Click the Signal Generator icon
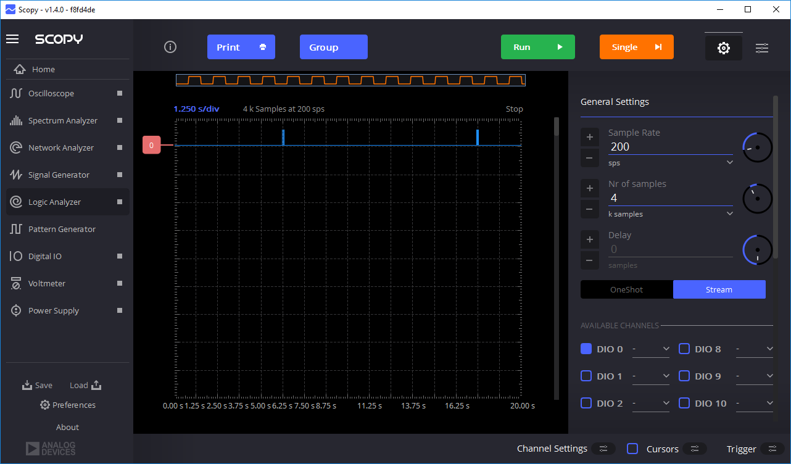Viewport: 791px width, 464px height. click(16, 175)
